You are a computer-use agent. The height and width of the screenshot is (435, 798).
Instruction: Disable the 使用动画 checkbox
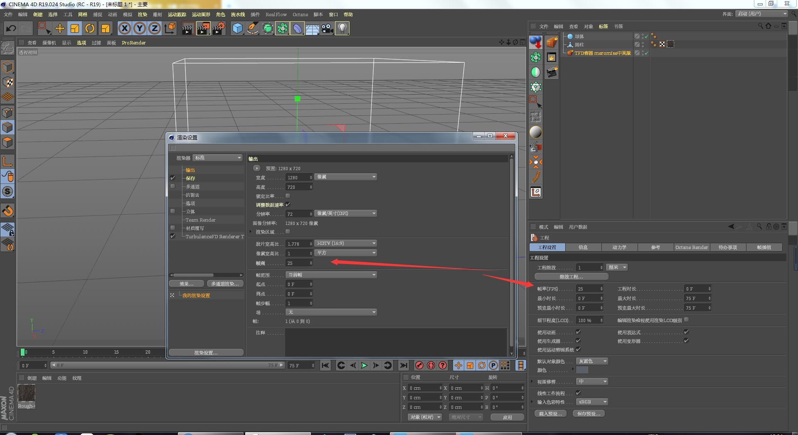[578, 332]
